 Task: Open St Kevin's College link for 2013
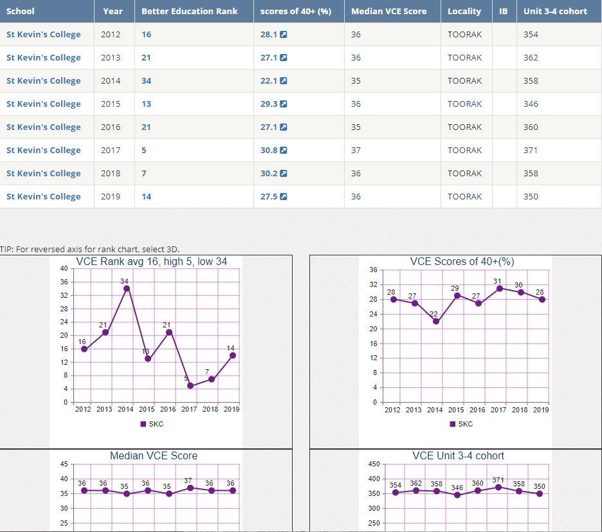[43, 58]
